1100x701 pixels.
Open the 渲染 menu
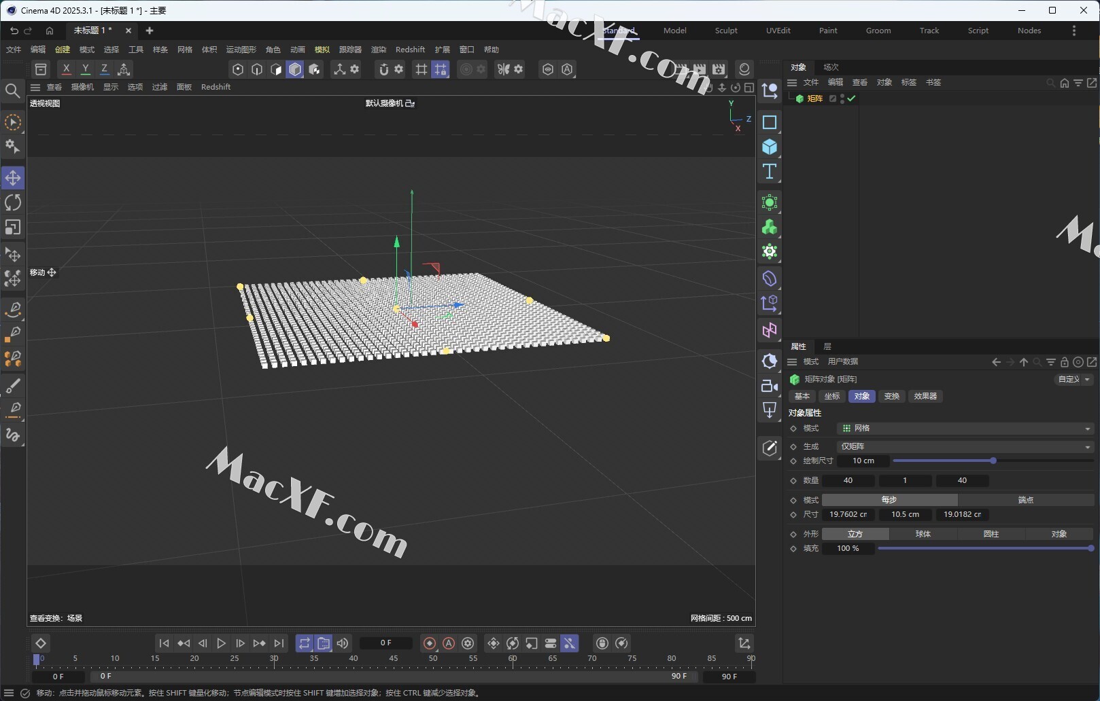pyautogui.click(x=379, y=50)
